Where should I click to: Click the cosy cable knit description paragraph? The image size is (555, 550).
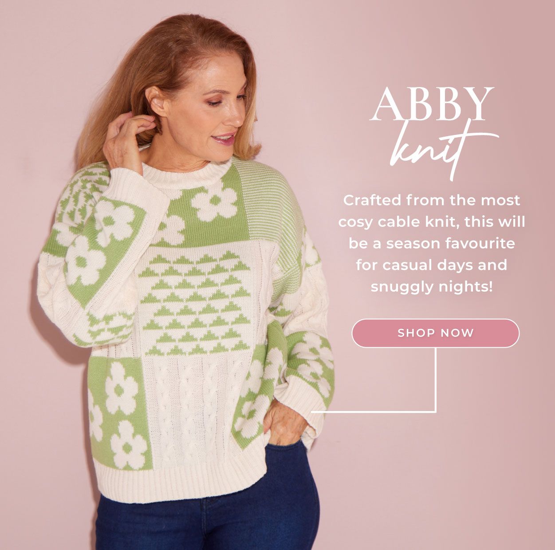(x=431, y=243)
